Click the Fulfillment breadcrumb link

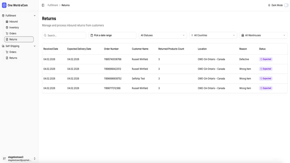pos(53,5)
